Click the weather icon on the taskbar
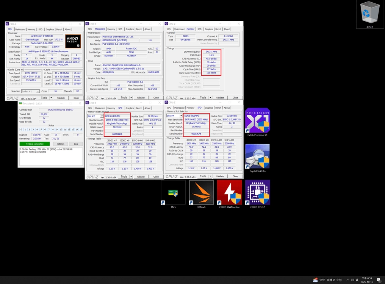The height and width of the screenshot is (284, 385). coord(315,280)
